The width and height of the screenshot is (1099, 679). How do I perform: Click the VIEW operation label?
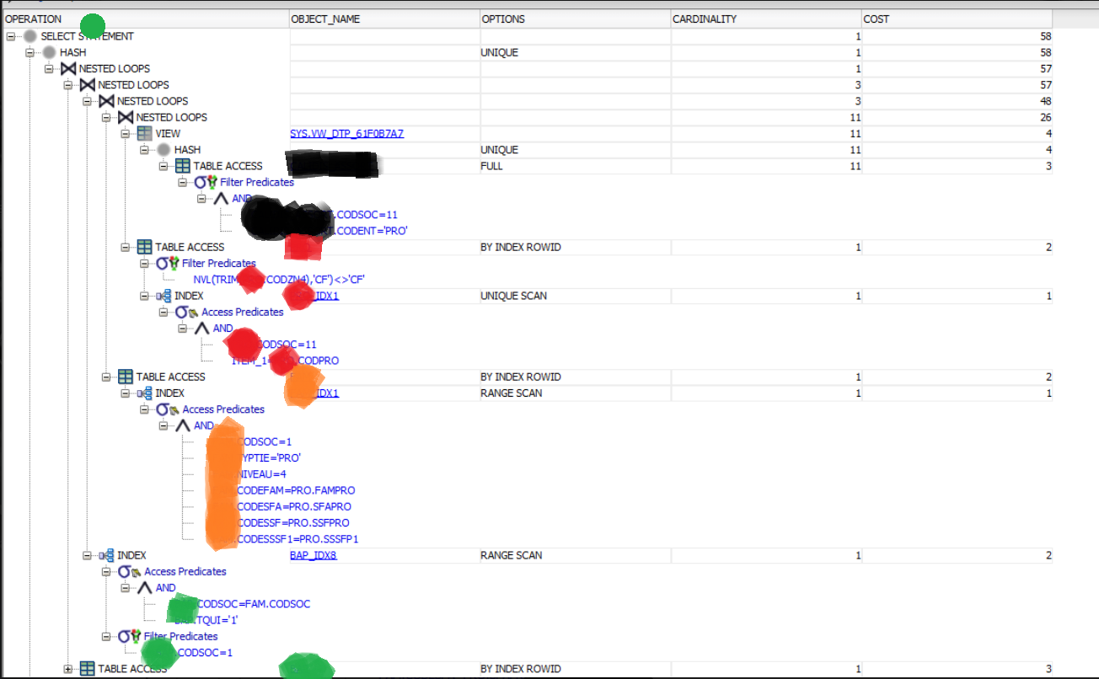(168, 134)
